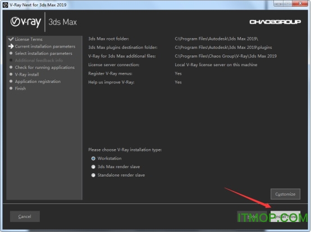Select the License Terms step

tap(29, 39)
